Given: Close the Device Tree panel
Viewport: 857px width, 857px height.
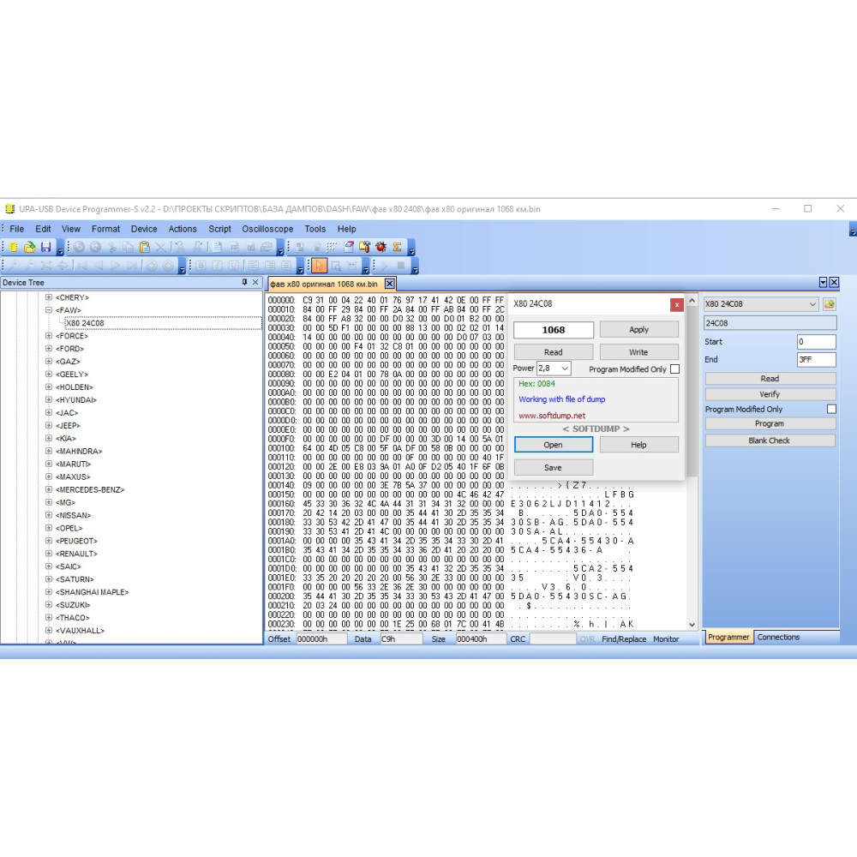Looking at the screenshot, I should click(255, 283).
